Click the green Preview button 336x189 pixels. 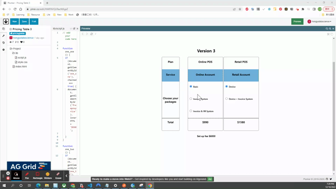297,22
